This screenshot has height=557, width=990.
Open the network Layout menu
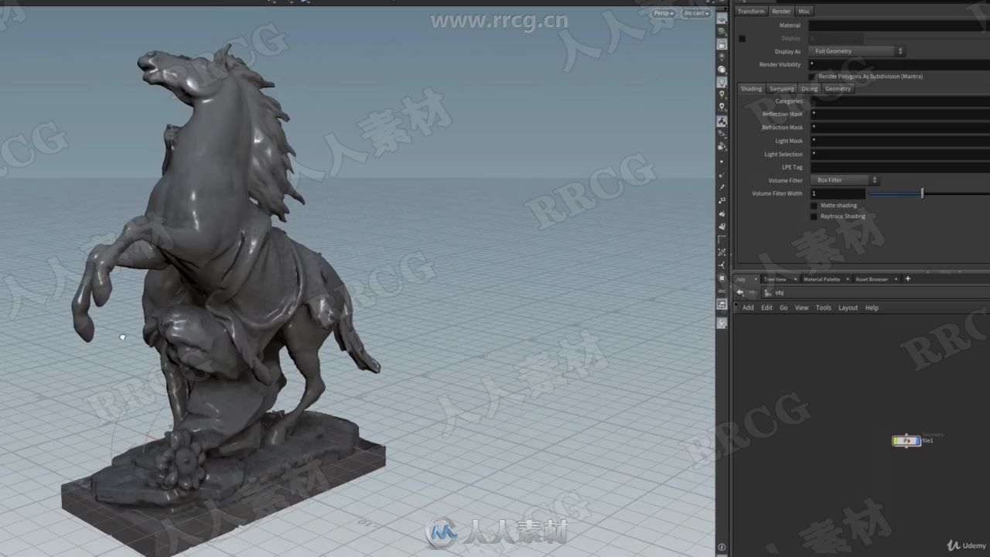(848, 308)
